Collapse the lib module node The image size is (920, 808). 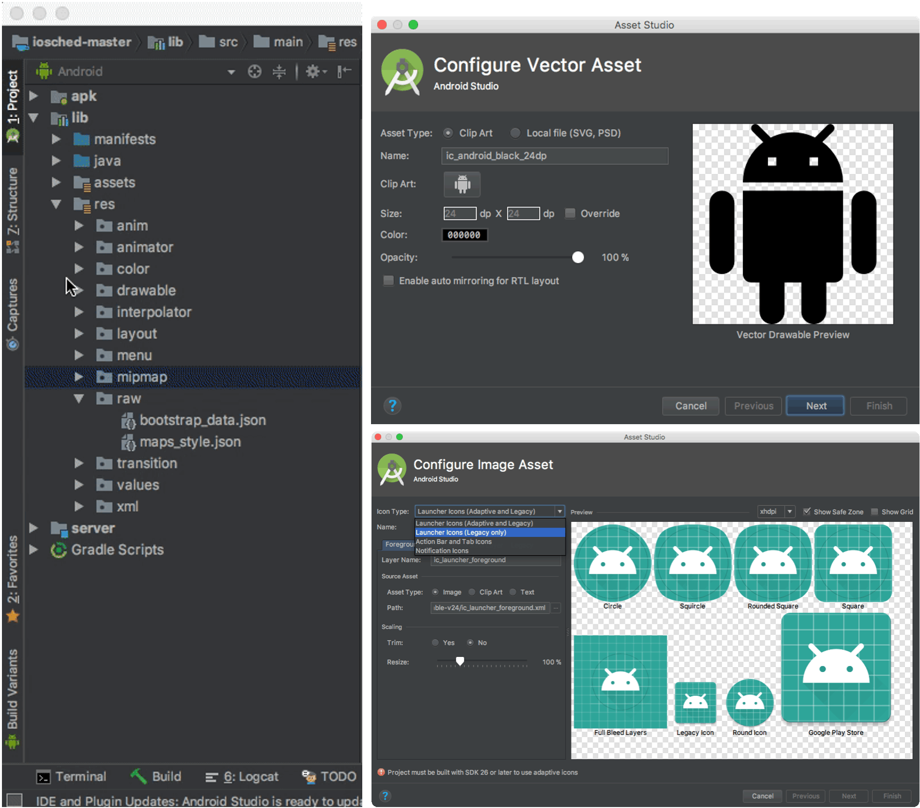[x=33, y=117]
